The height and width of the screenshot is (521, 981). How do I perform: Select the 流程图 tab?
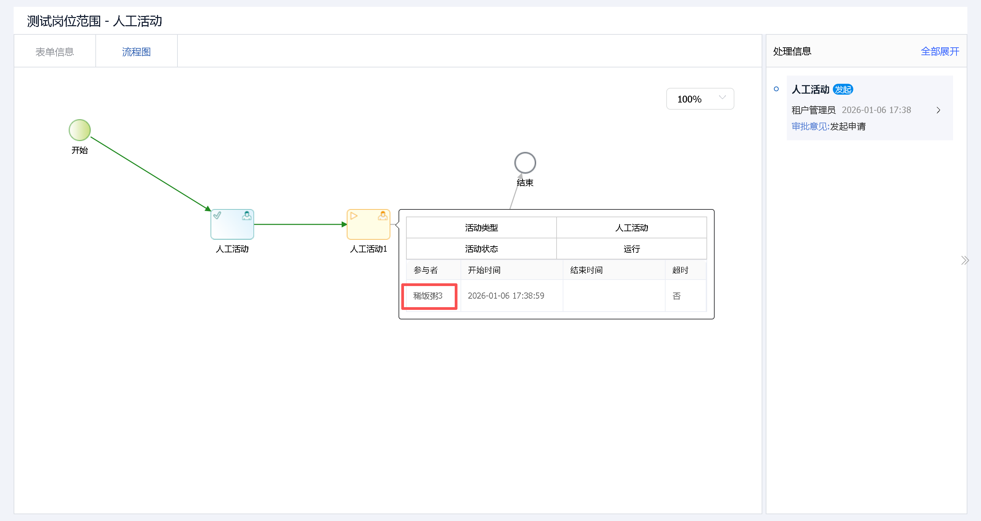136,51
